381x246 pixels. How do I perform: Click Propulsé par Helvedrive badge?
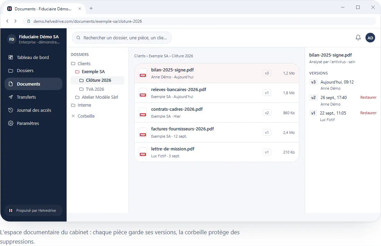point(33,210)
